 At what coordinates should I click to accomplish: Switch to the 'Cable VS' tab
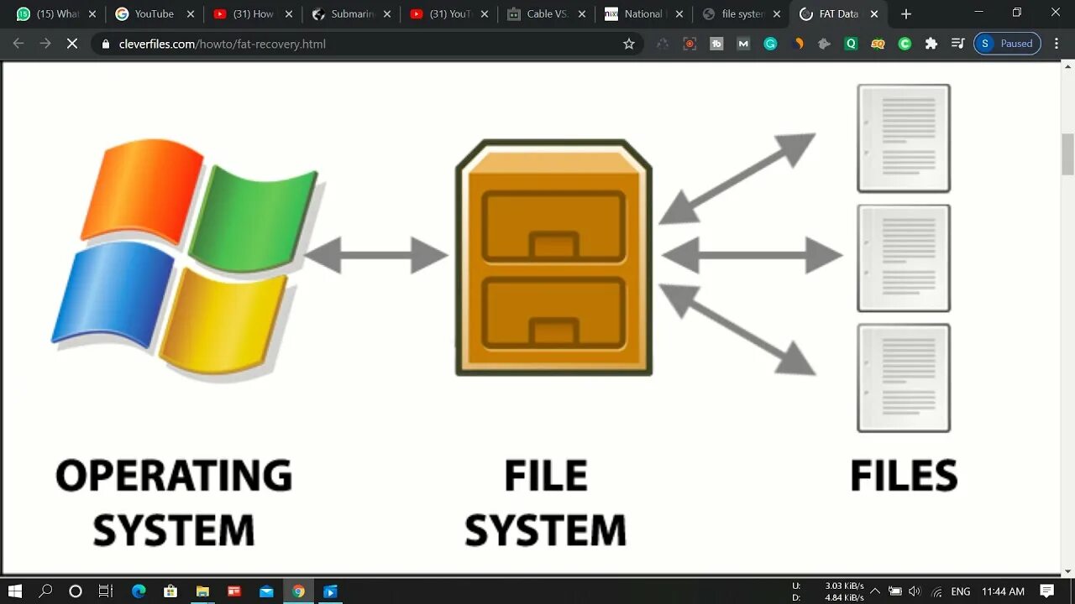click(547, 14)
